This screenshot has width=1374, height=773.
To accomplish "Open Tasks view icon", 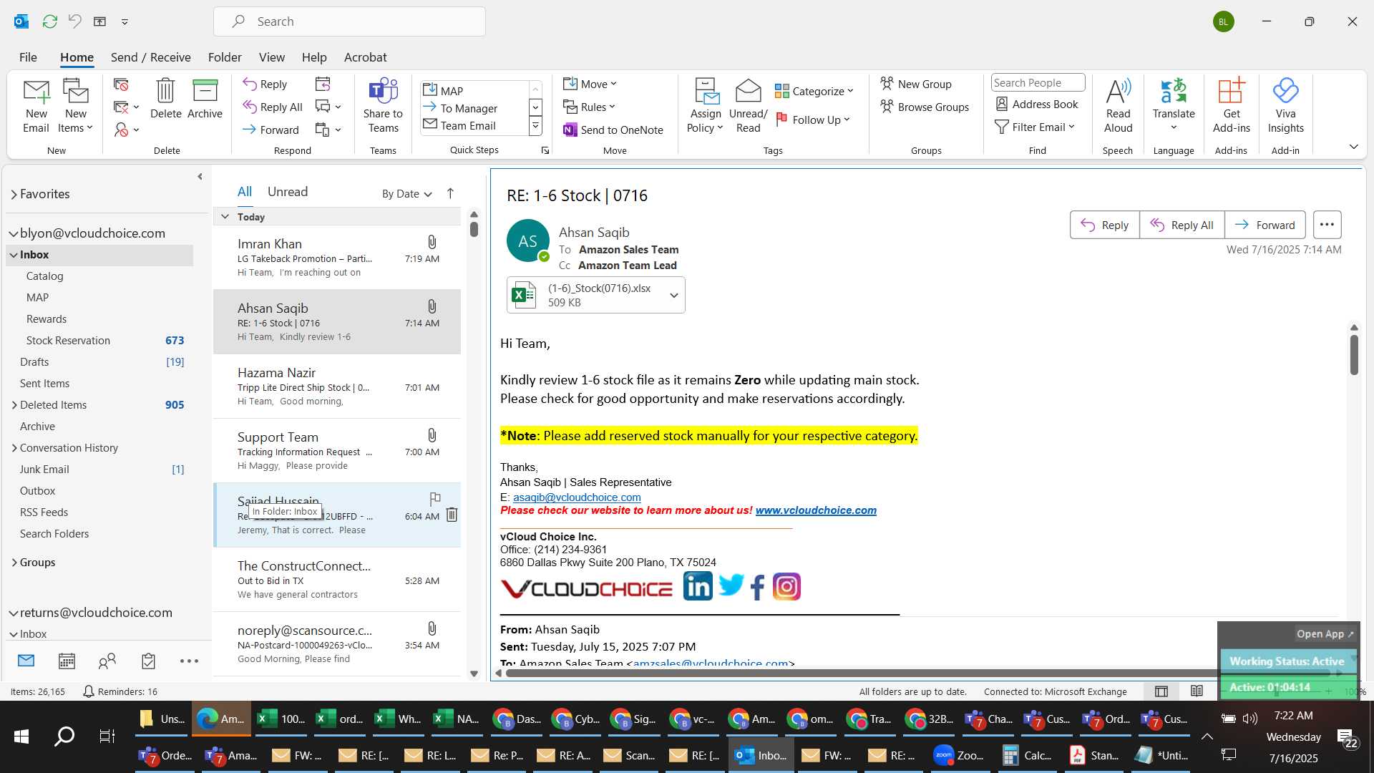I will click(148, 661).
